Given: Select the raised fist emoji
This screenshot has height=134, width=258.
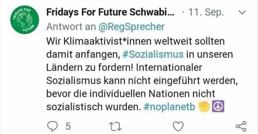Looking at the screenshot, I should click(x=204, y=106).
